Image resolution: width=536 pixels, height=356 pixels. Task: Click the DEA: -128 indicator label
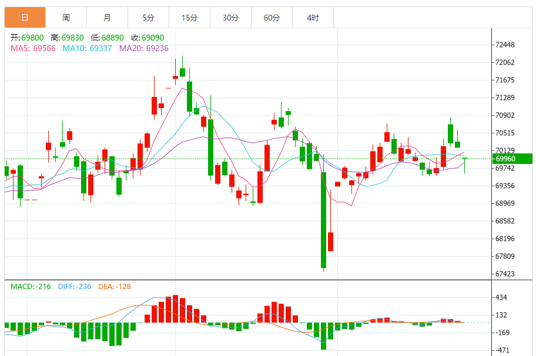coord(114,287)
